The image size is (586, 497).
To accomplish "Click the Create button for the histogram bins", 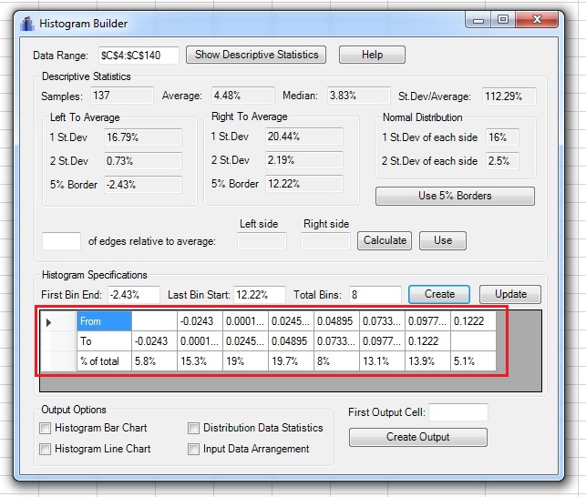I will pos(439,294).
